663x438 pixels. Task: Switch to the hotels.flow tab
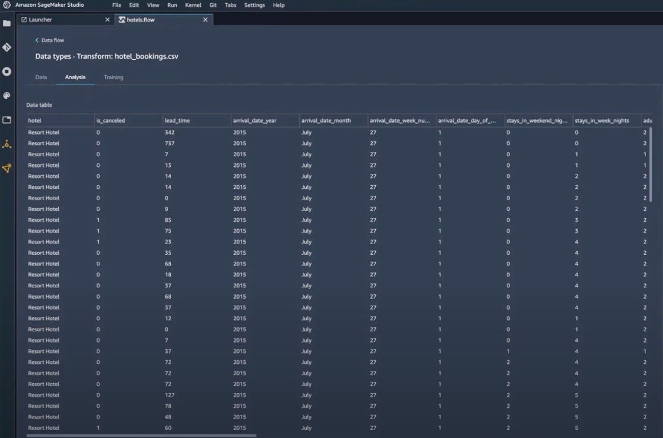pos(164,19)
